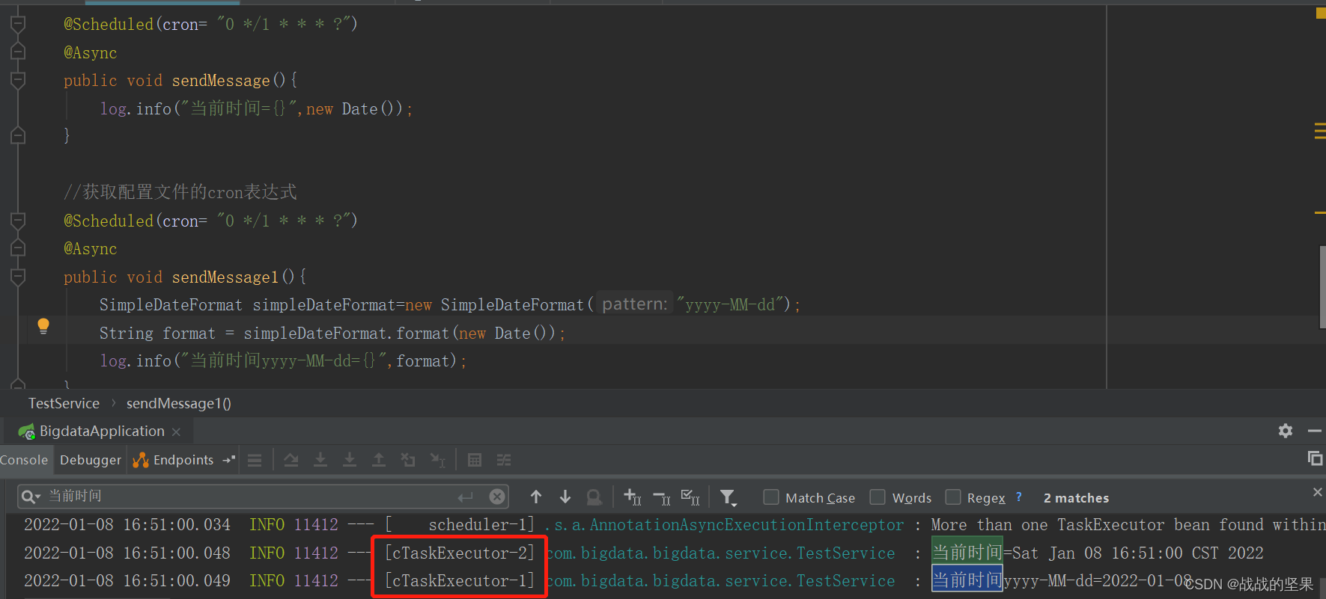Toggle the fold marker beside the first @Async
This screenshot has width=1326, height=599.
(18, 52)
